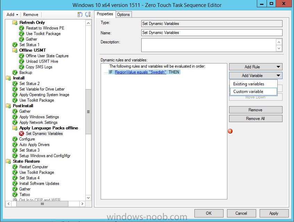Open the RegionValue equals "Swedish" rule link
The image size is (294, 222).
tap(141, 72)
